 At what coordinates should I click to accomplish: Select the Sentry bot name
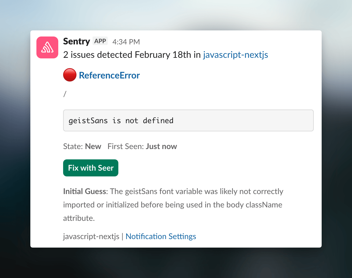(76, 41)
